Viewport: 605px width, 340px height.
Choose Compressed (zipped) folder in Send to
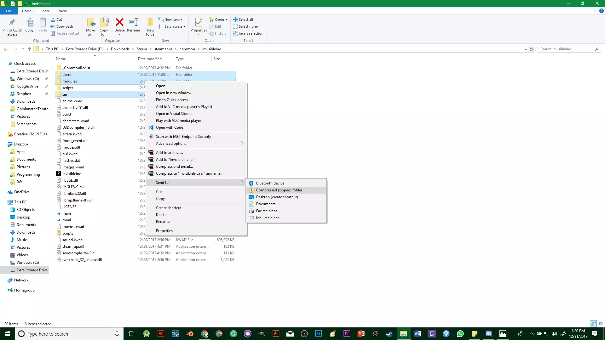point(279,190)
